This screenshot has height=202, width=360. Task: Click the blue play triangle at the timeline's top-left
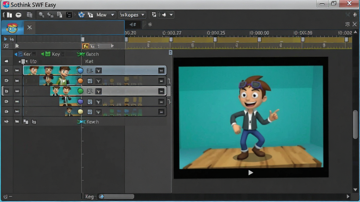(6, 39)
